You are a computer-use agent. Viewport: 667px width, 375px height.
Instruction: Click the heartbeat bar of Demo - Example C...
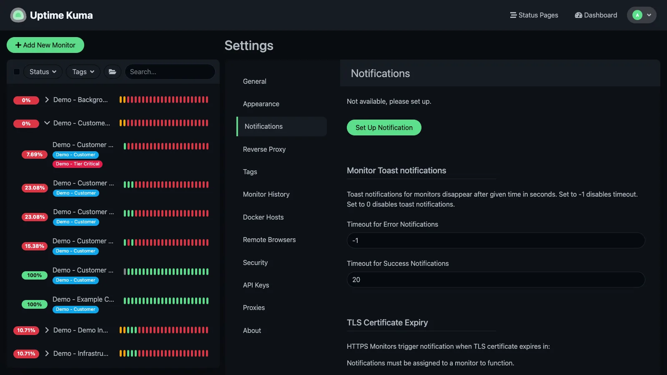(x=166, y=301)
